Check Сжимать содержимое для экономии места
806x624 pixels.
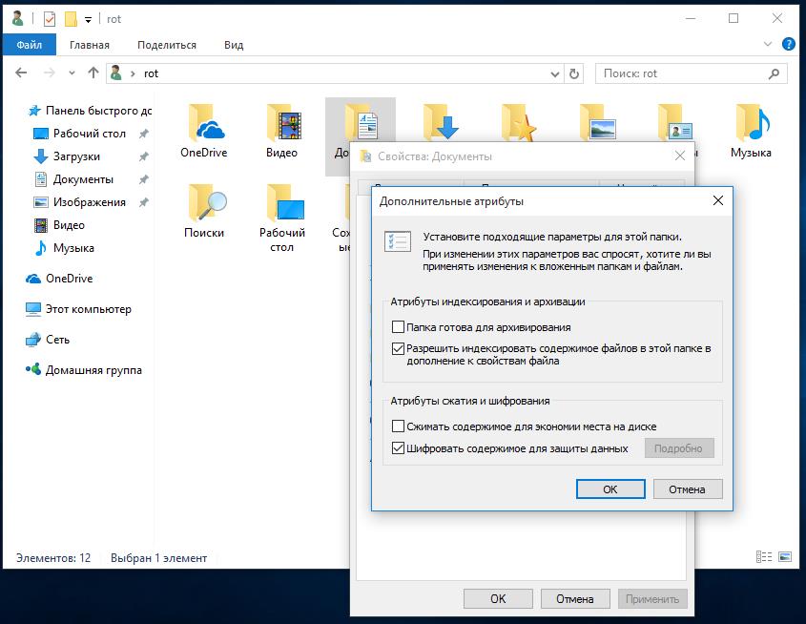pos(398,426)
